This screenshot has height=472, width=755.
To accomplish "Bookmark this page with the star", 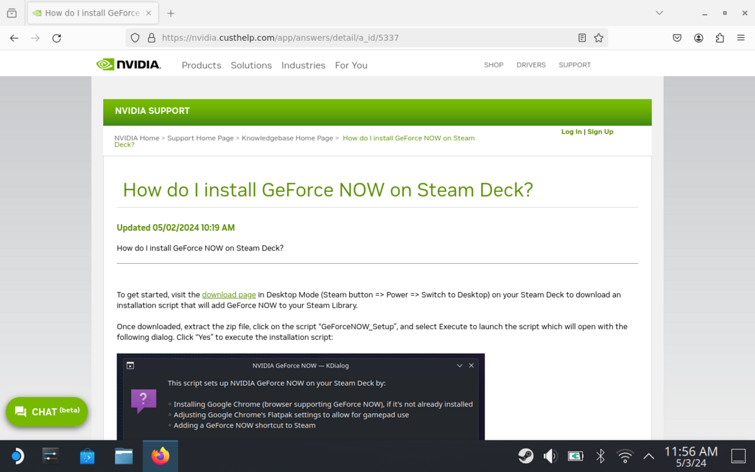I will tap(599, 38).
